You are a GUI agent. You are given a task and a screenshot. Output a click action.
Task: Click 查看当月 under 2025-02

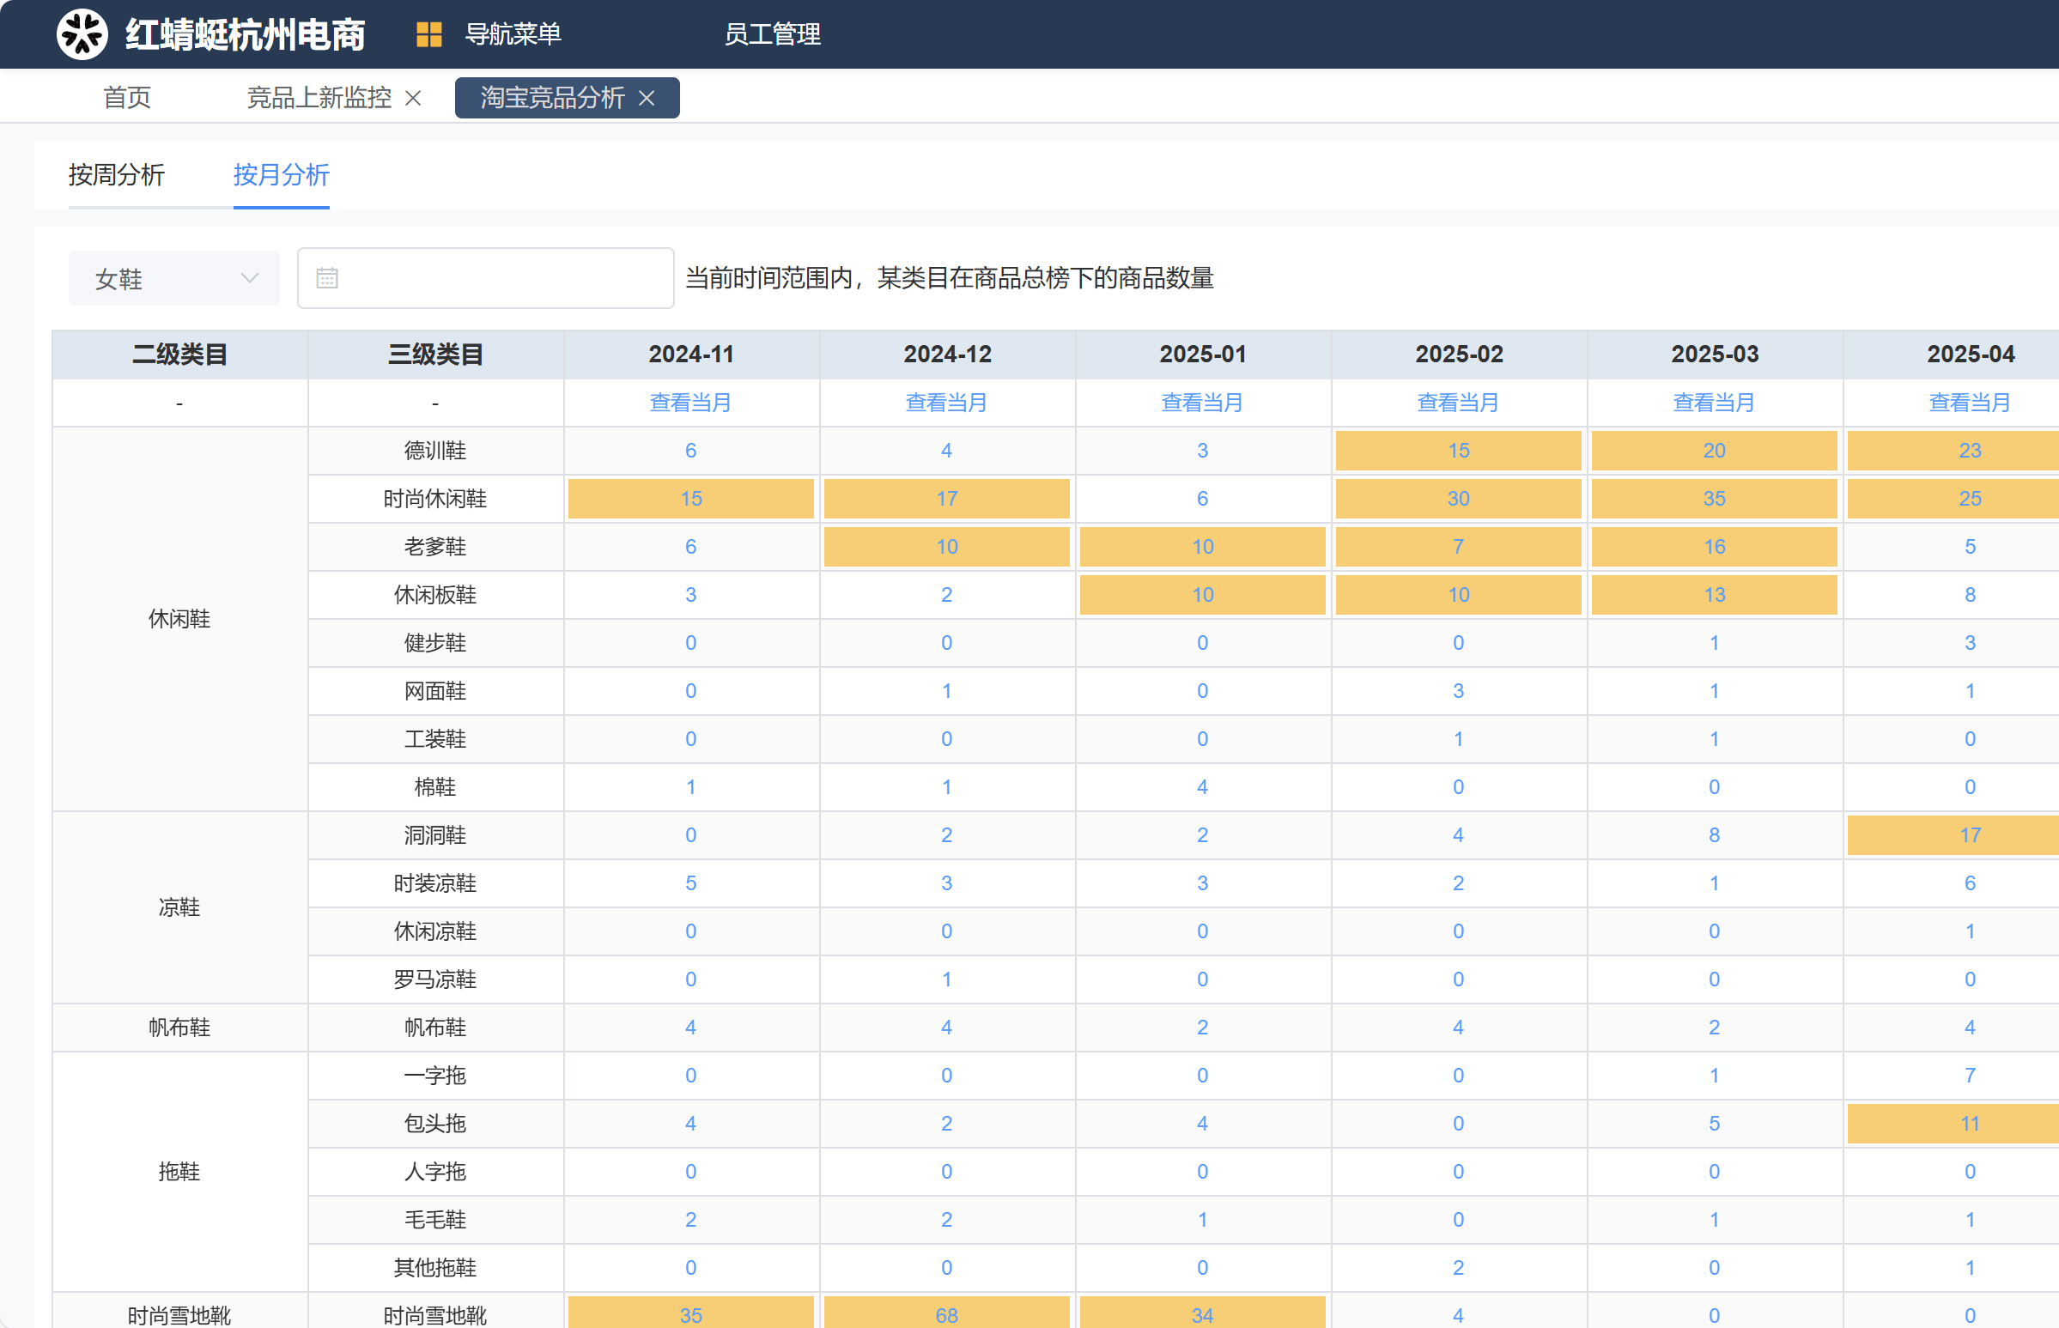1459,403
